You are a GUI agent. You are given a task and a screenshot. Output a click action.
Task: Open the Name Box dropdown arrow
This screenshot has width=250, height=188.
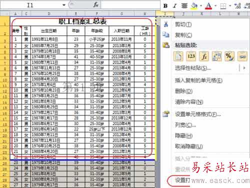[64, 5]
